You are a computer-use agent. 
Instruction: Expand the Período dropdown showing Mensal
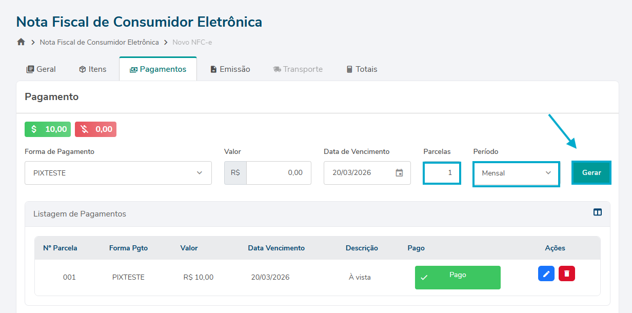point(516,173)
